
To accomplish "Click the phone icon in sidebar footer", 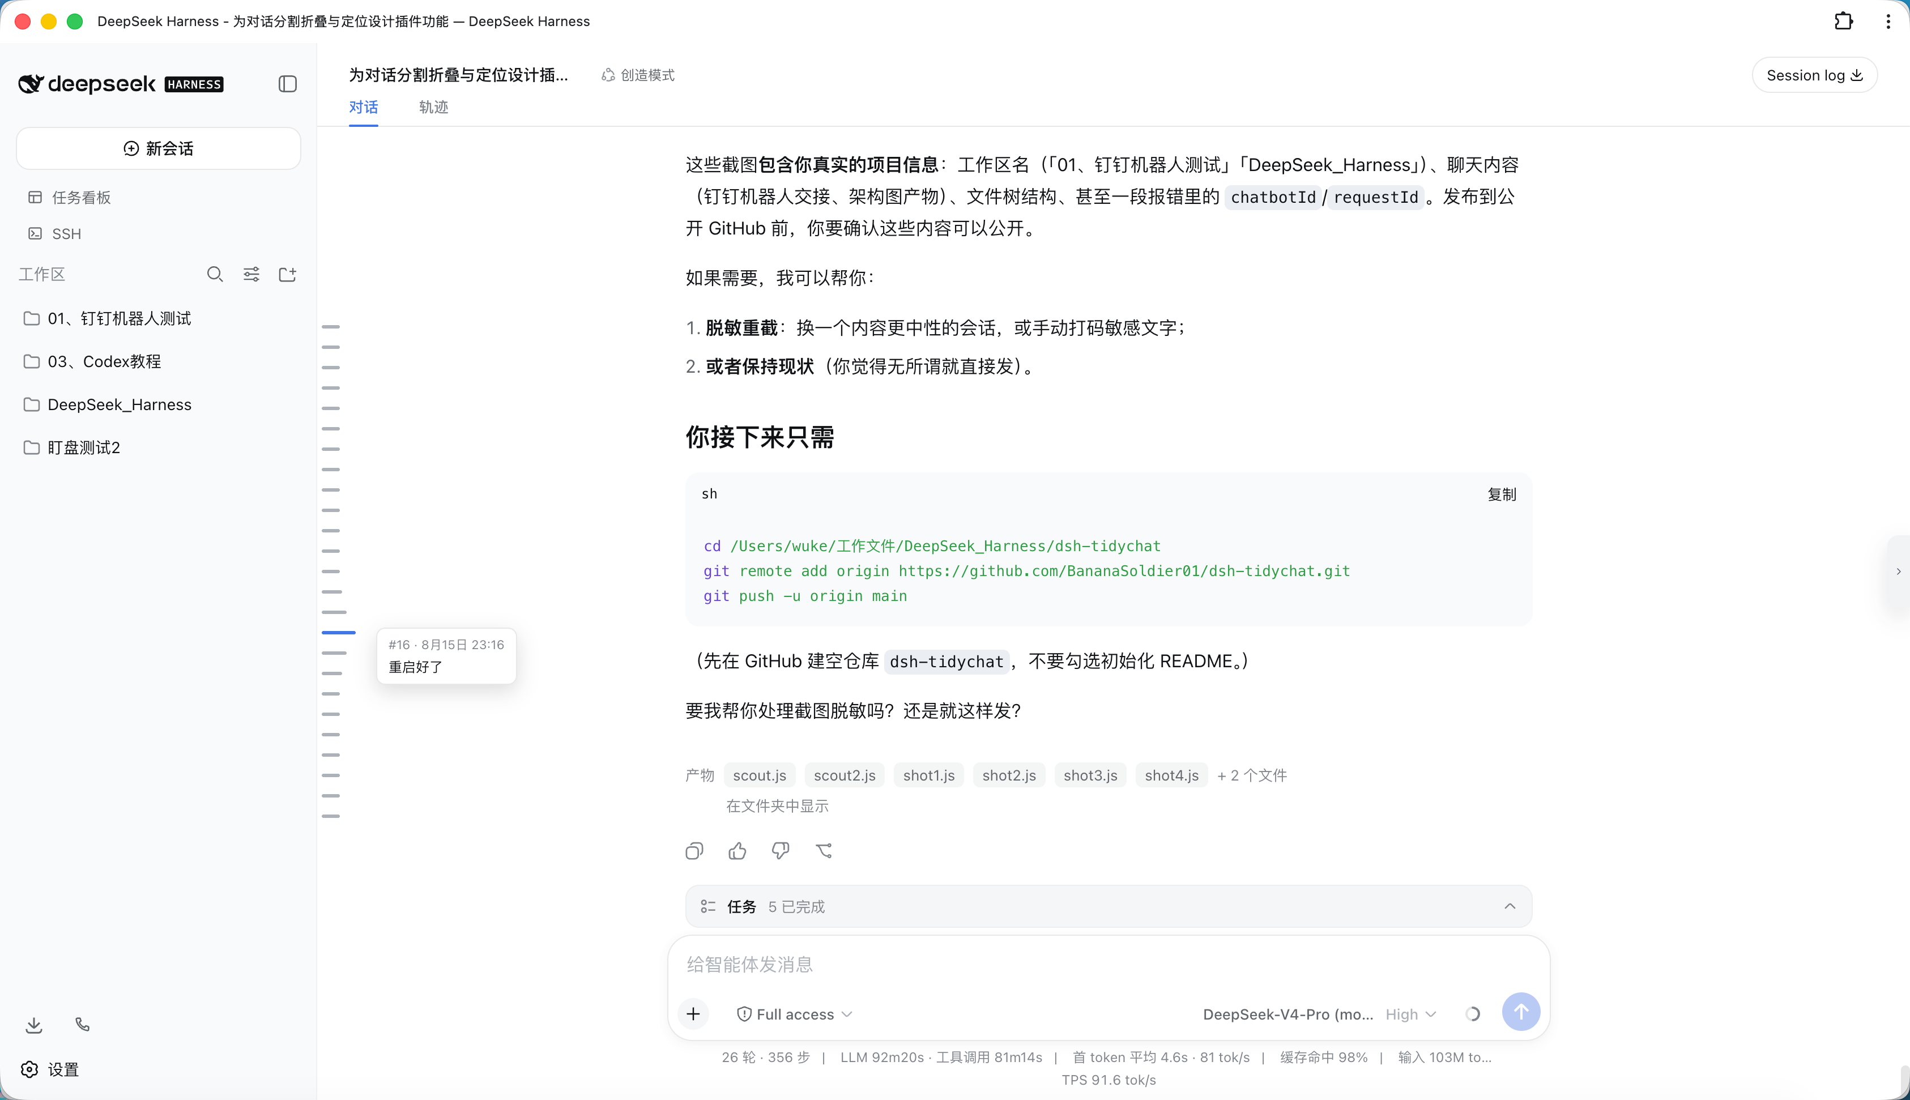I will [82, 1025].
